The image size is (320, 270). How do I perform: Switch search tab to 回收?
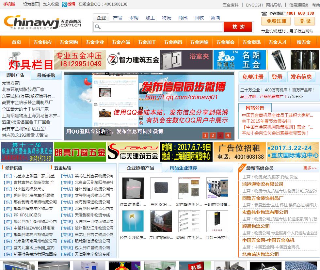coord(199,18)
